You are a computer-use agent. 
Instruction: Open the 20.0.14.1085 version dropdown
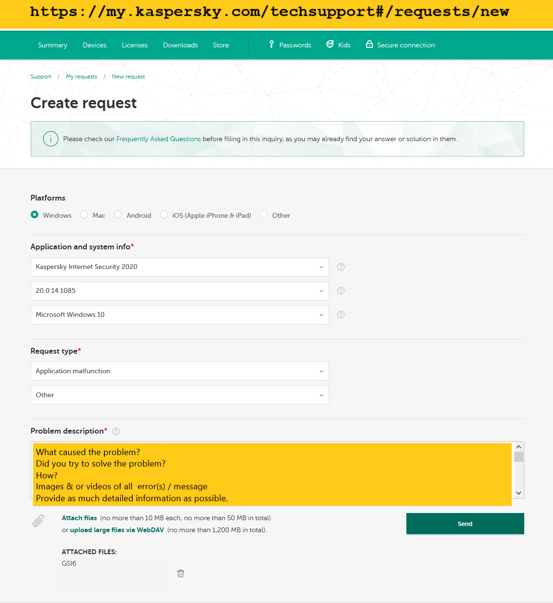tap(180, 291)
